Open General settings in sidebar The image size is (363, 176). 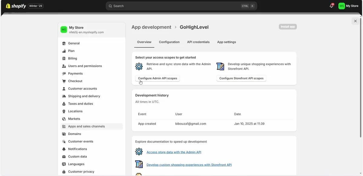92,43
